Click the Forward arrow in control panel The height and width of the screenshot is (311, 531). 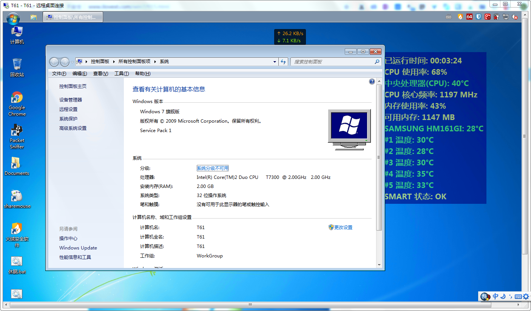(65, 62)
